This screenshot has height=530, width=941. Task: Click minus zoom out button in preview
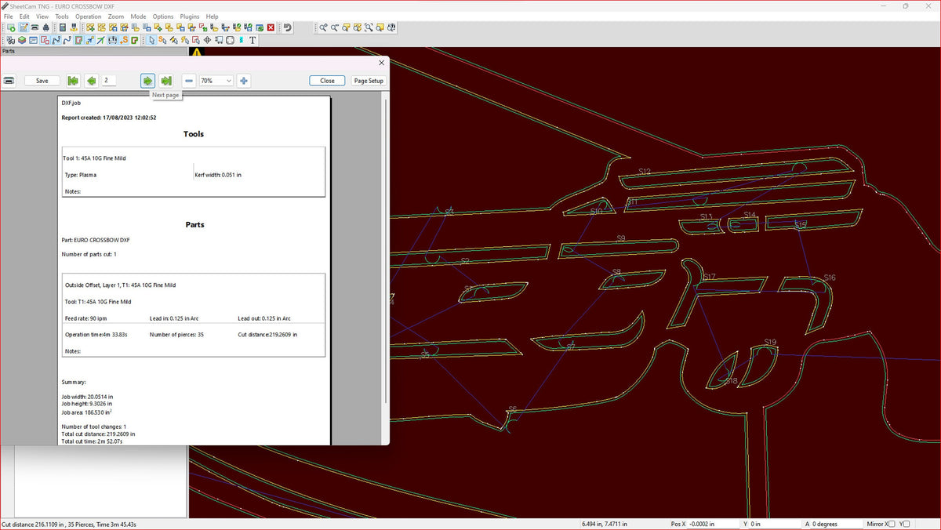189,81
